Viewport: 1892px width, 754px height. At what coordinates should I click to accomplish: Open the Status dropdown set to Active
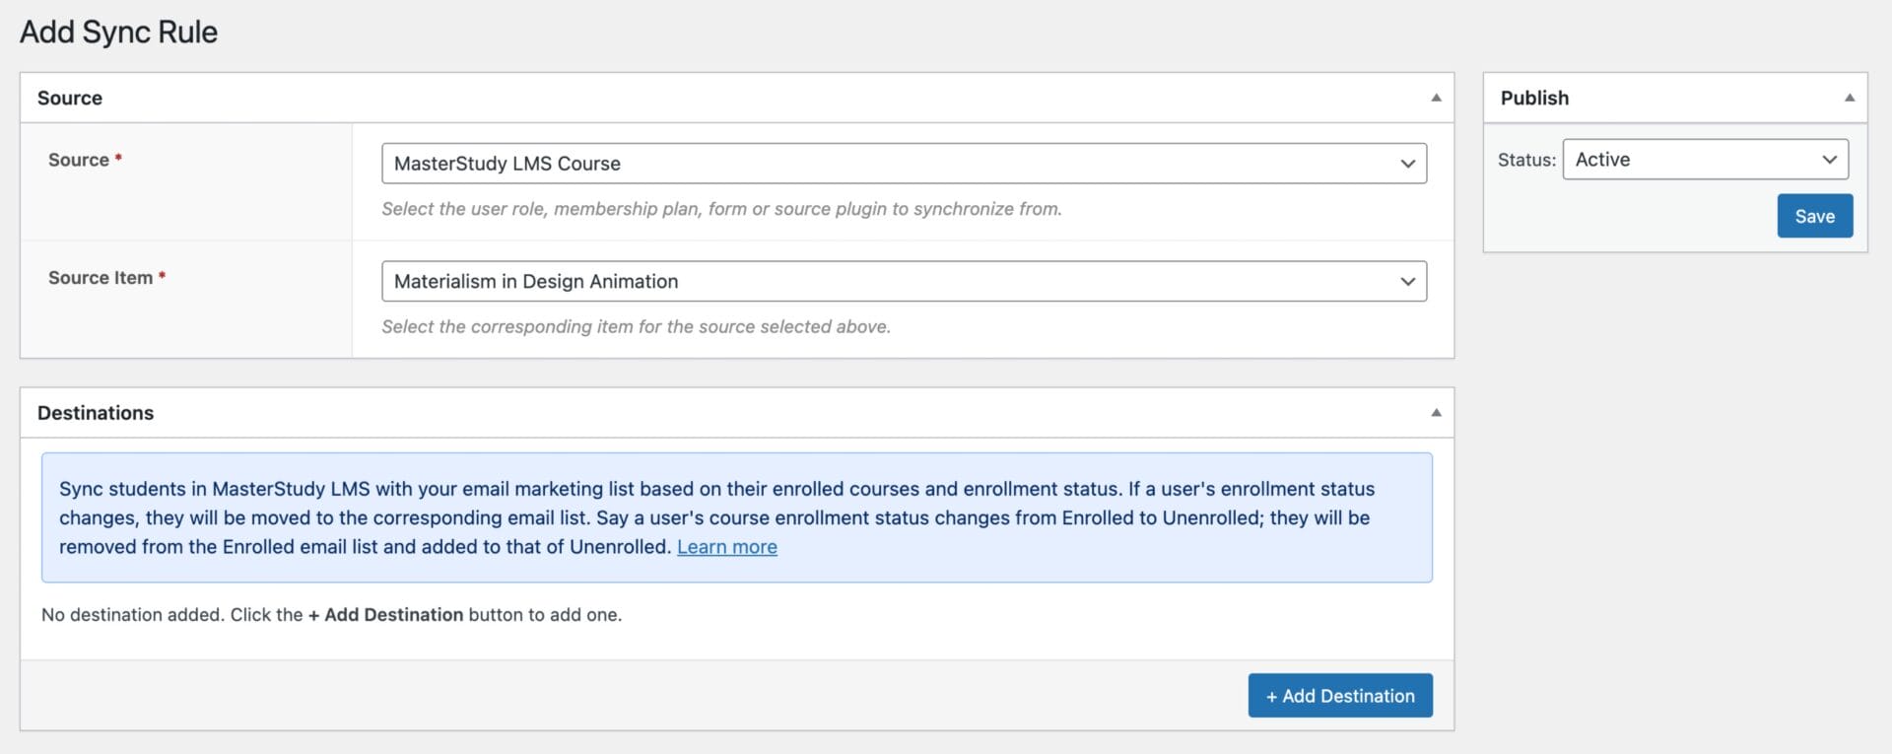pos(1705,160)
